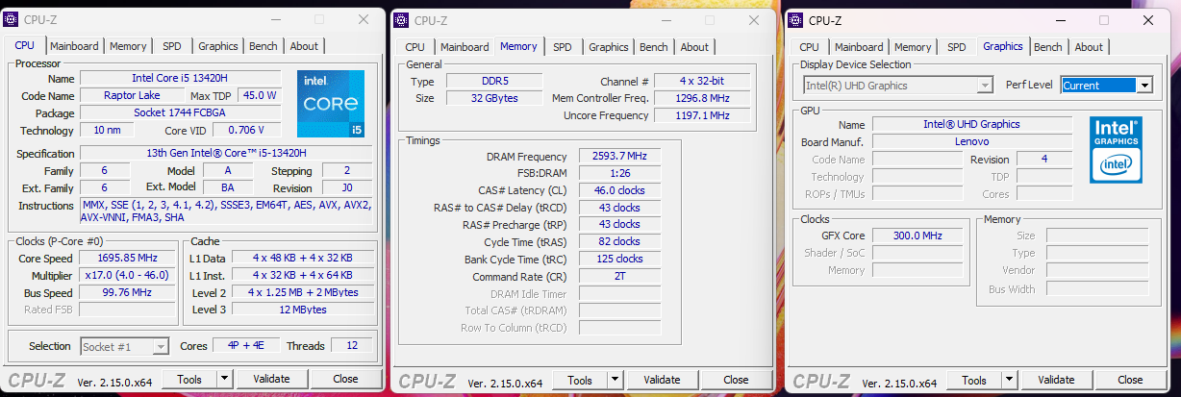Screen dimensions: 1181x397
Task: Click the CPU-Z app icon in middle window title bar
Action: pyautogui.click(x=401, y=20)
